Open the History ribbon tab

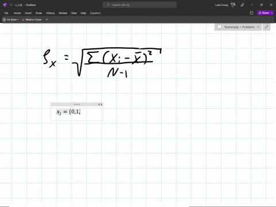51,13
